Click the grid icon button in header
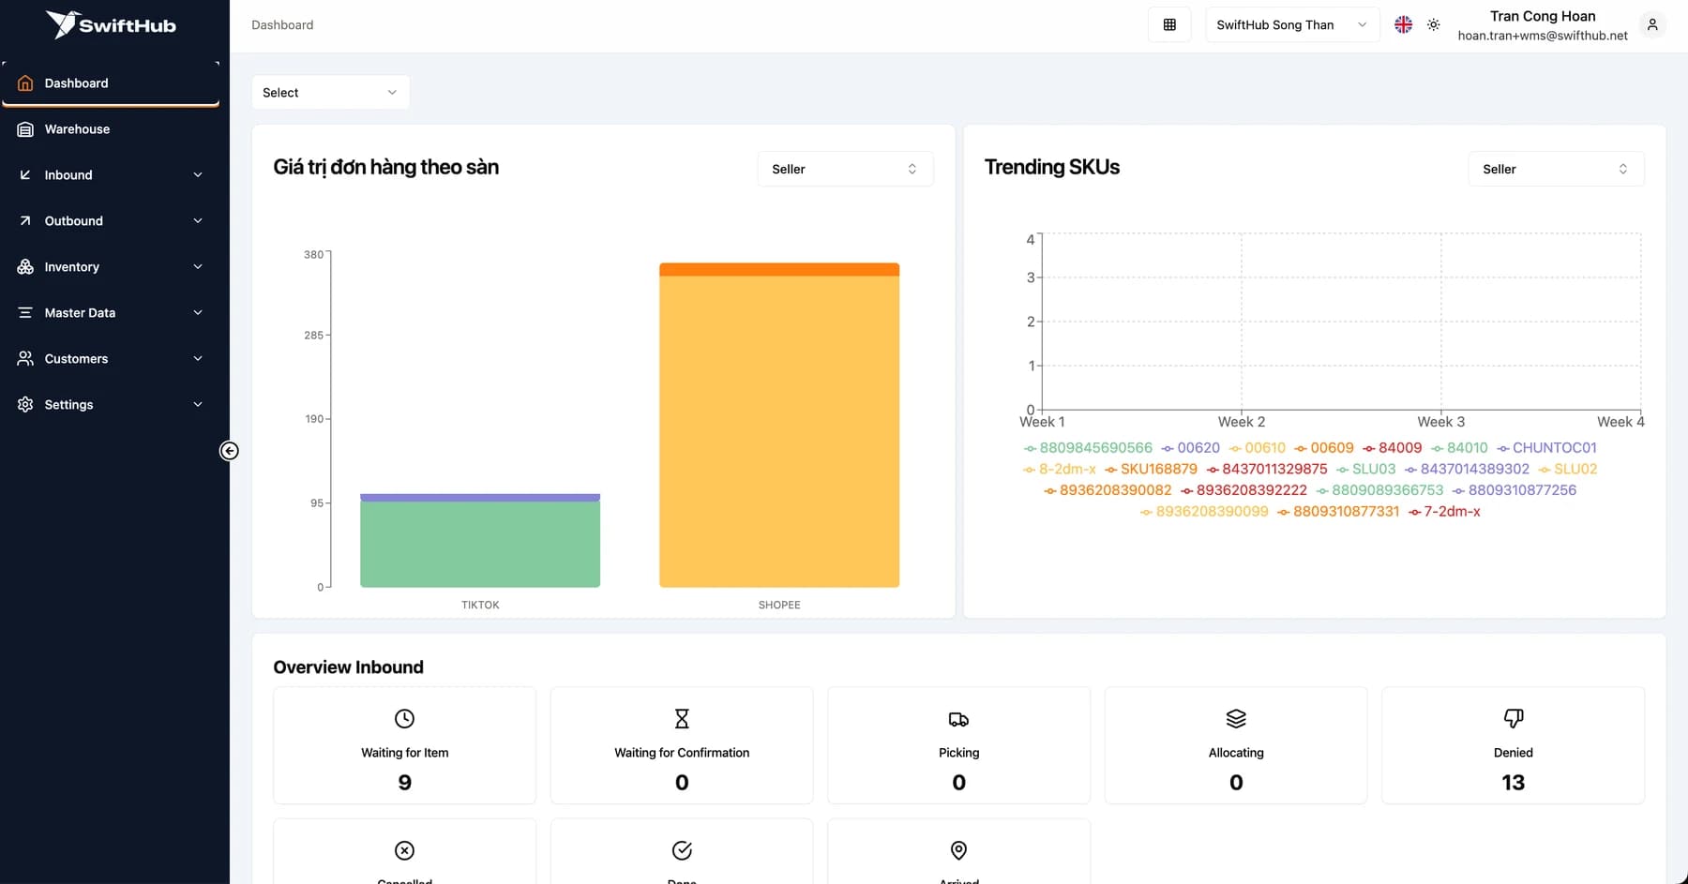1688x884 pixels. click(x=1169, y=25)
